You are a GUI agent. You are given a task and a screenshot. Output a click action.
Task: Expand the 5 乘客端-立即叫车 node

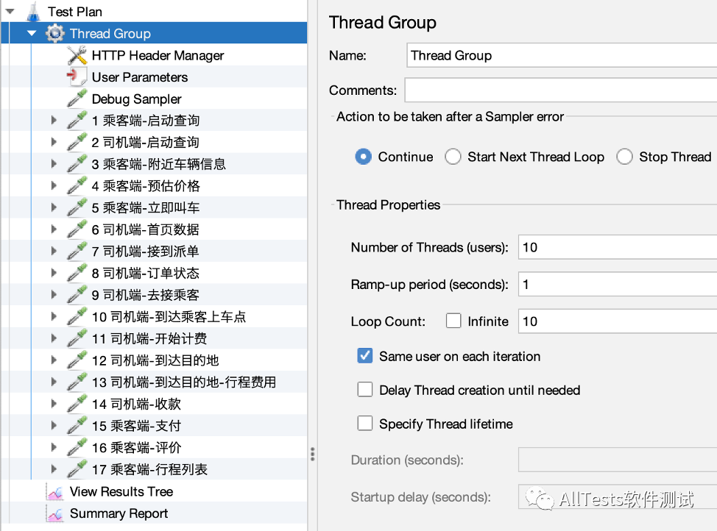pos(54,207)
